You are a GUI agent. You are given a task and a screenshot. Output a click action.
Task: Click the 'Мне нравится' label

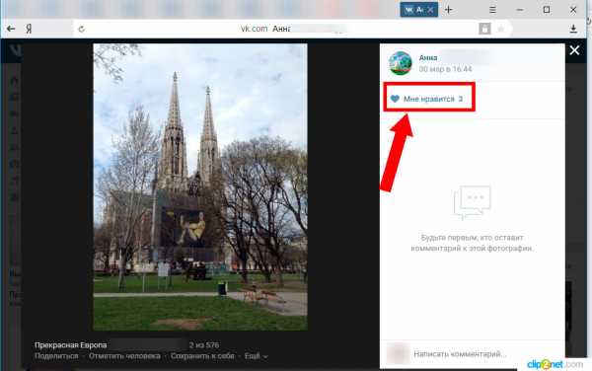[x=429, y=99]
